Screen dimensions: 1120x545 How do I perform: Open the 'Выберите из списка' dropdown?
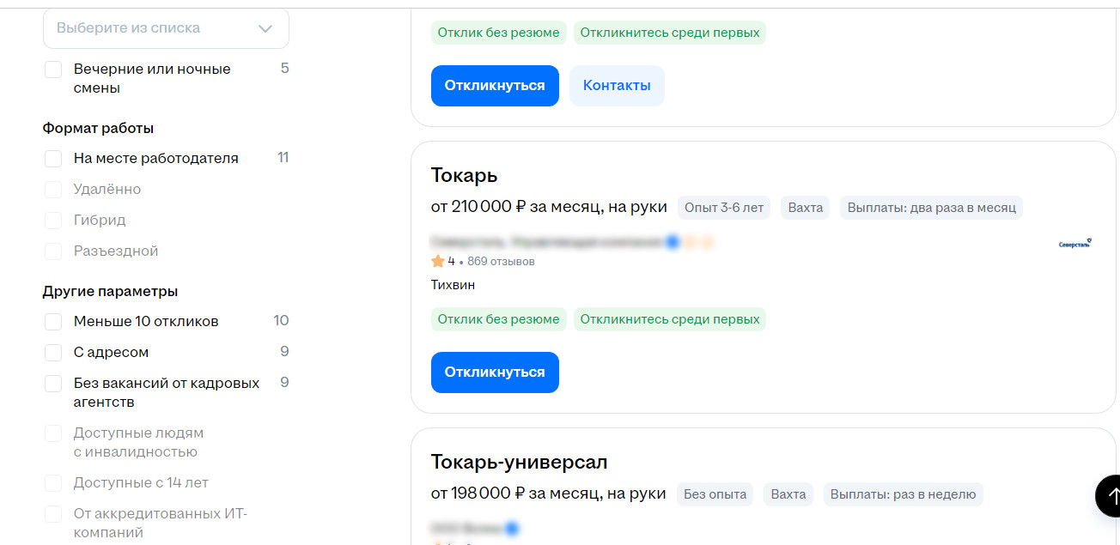166,28
